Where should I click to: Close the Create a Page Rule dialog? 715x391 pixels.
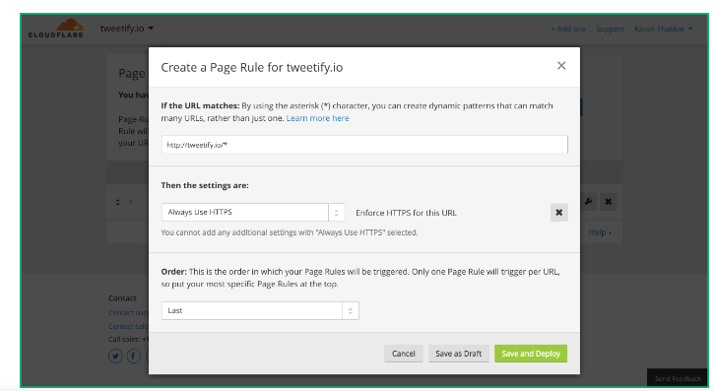click(x=561, y=66)
